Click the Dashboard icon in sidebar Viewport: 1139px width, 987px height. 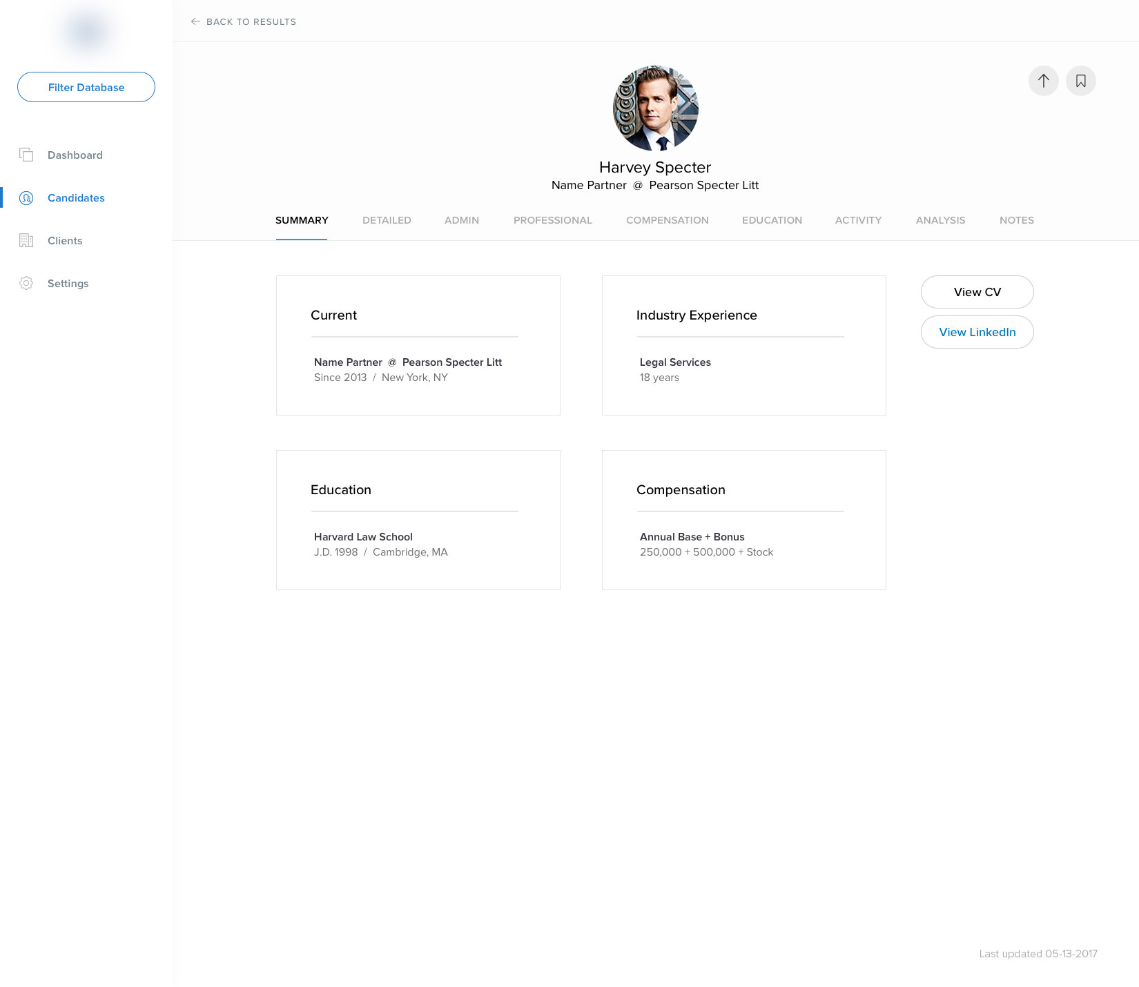pyautogui.click(x=26, y=155)
